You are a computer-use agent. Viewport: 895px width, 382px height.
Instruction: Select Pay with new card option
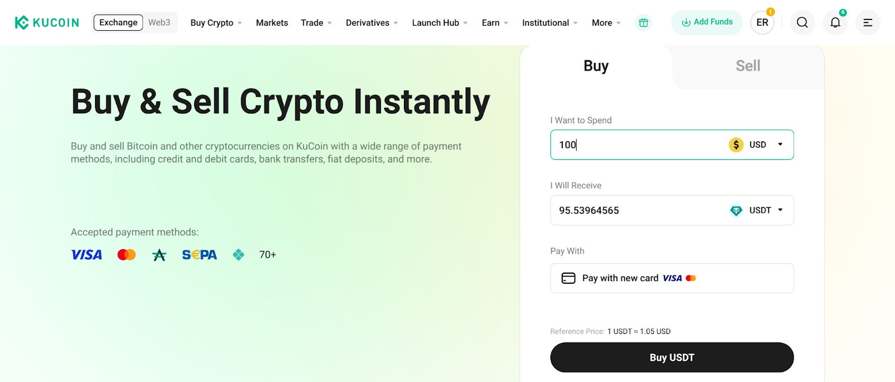click(x=671, y=278)
